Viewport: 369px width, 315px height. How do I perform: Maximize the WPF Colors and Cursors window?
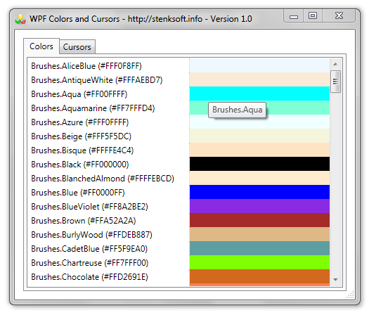(313, 16)
